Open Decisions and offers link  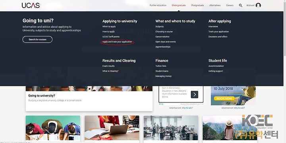pos(218,37)
